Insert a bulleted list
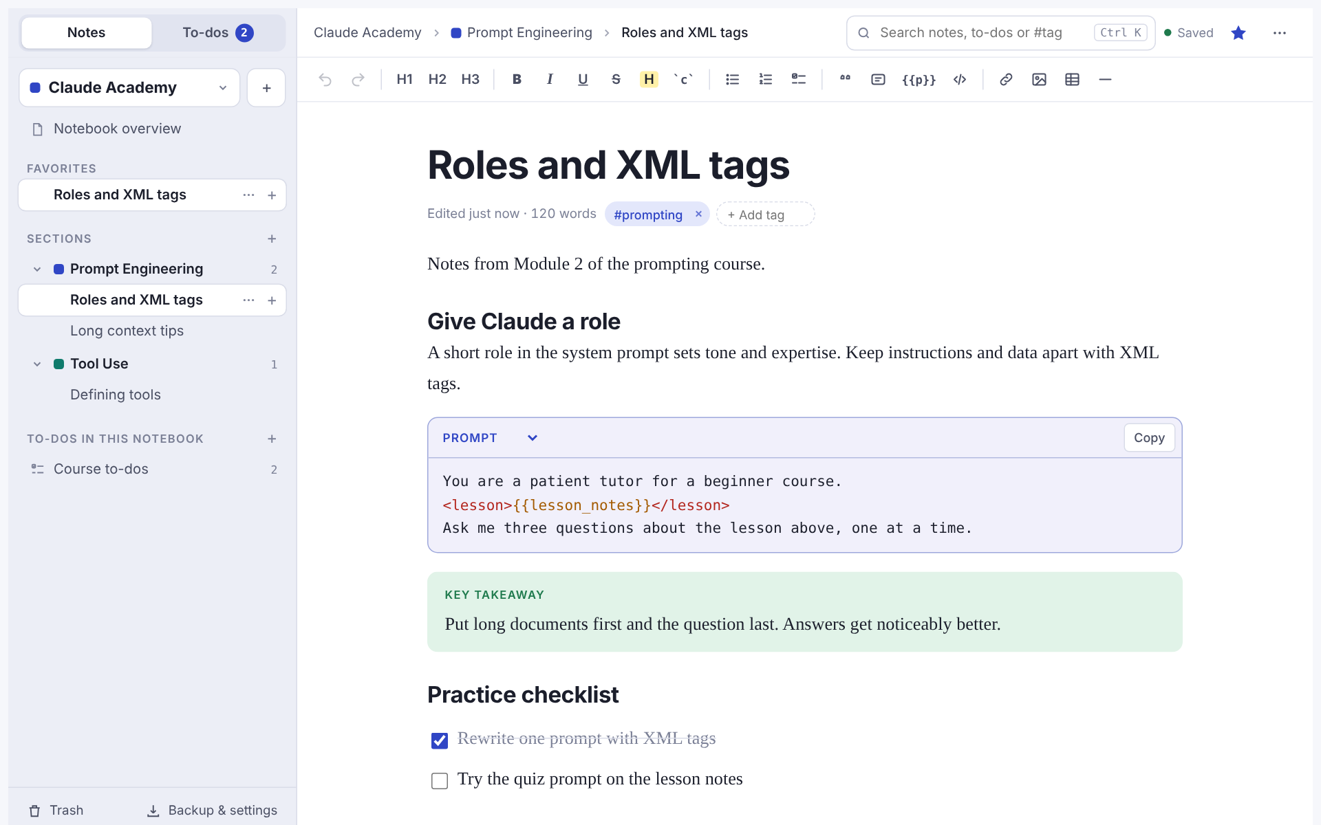 pyautogui.click(x=733, y=80)
